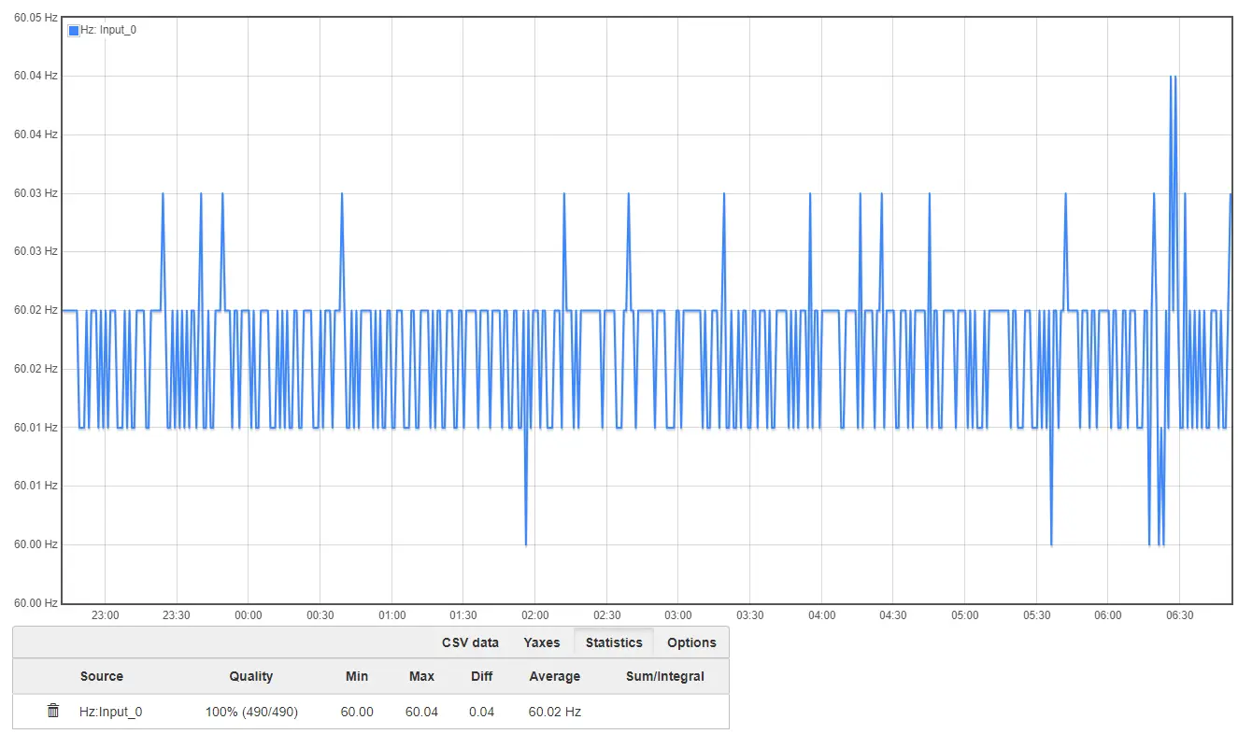Click the Average column header
Viewport: 1238px width, 734px height.
(554, 676)
